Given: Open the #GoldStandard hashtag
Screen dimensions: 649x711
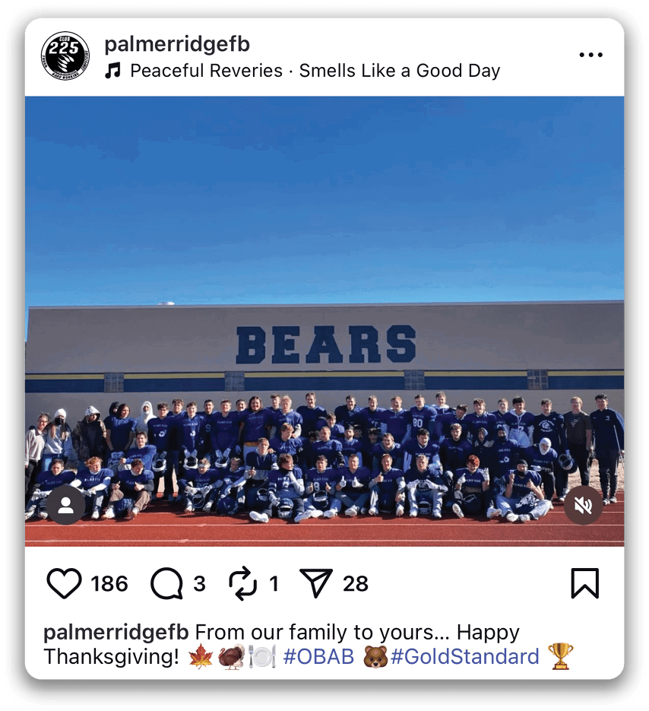Looking at the screenshot, I should 465,656.
